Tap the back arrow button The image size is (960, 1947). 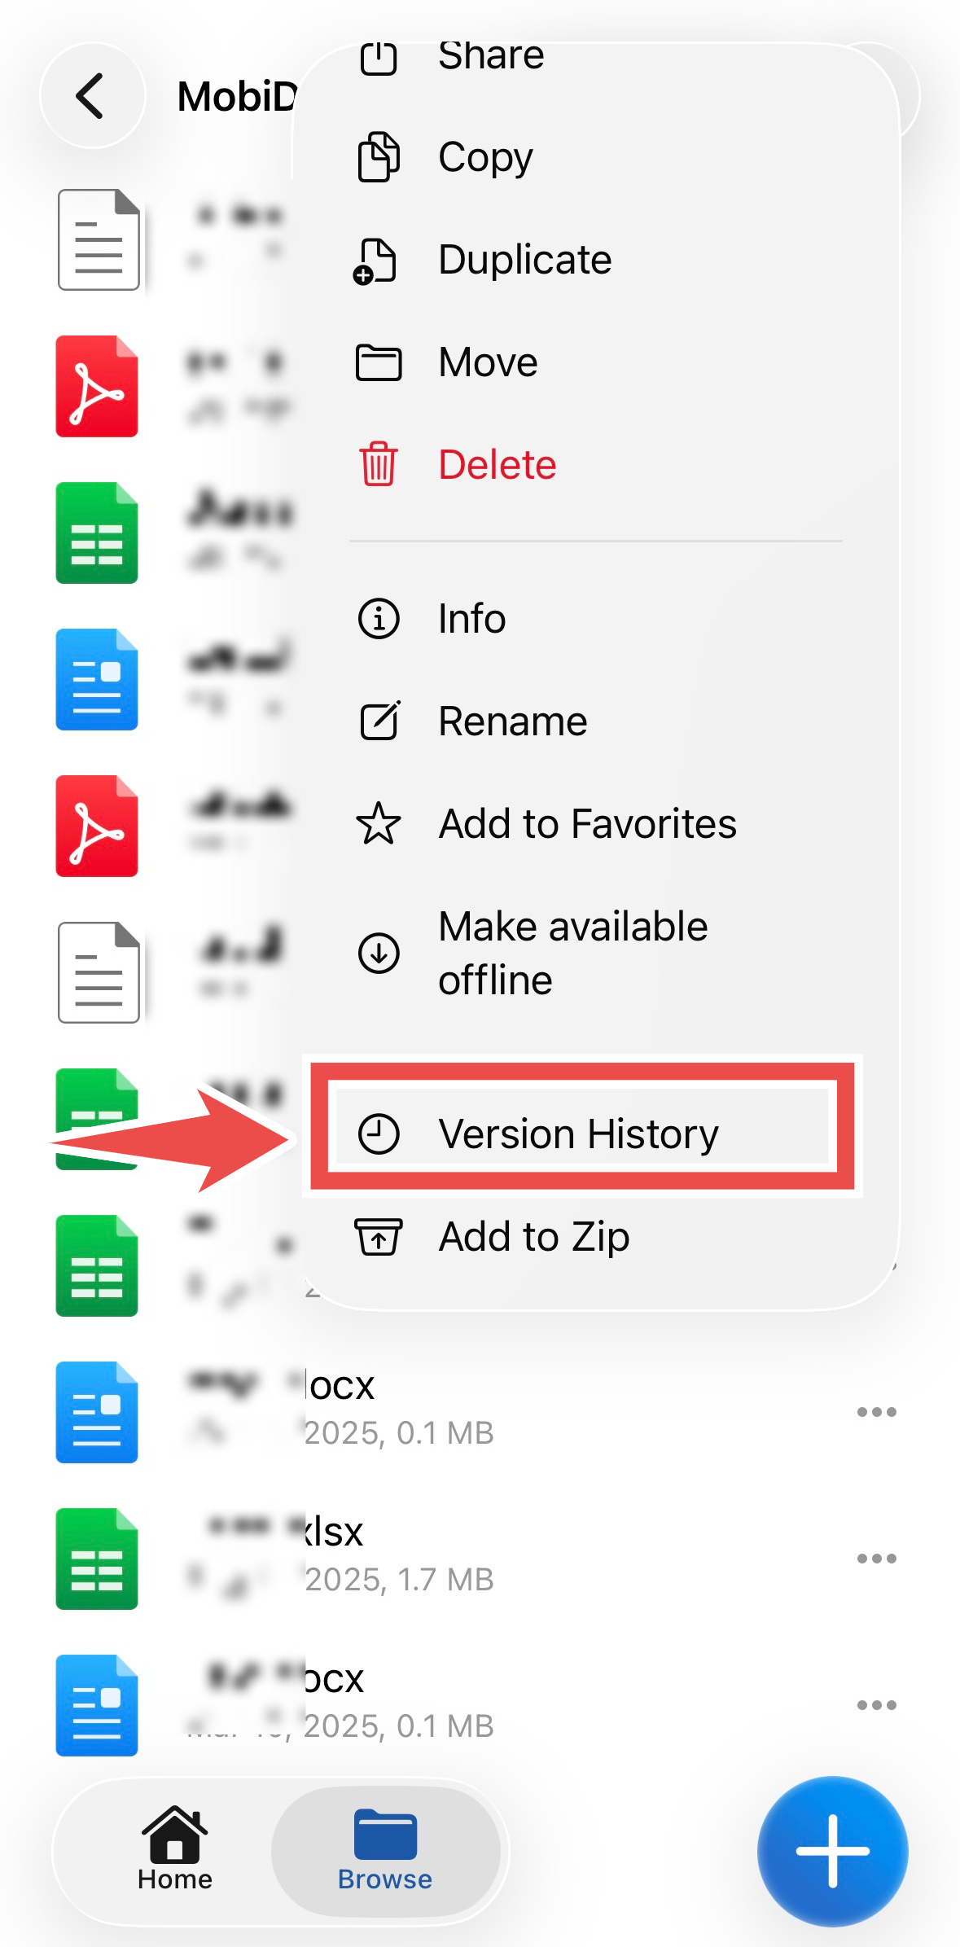[x=92, y=96]
